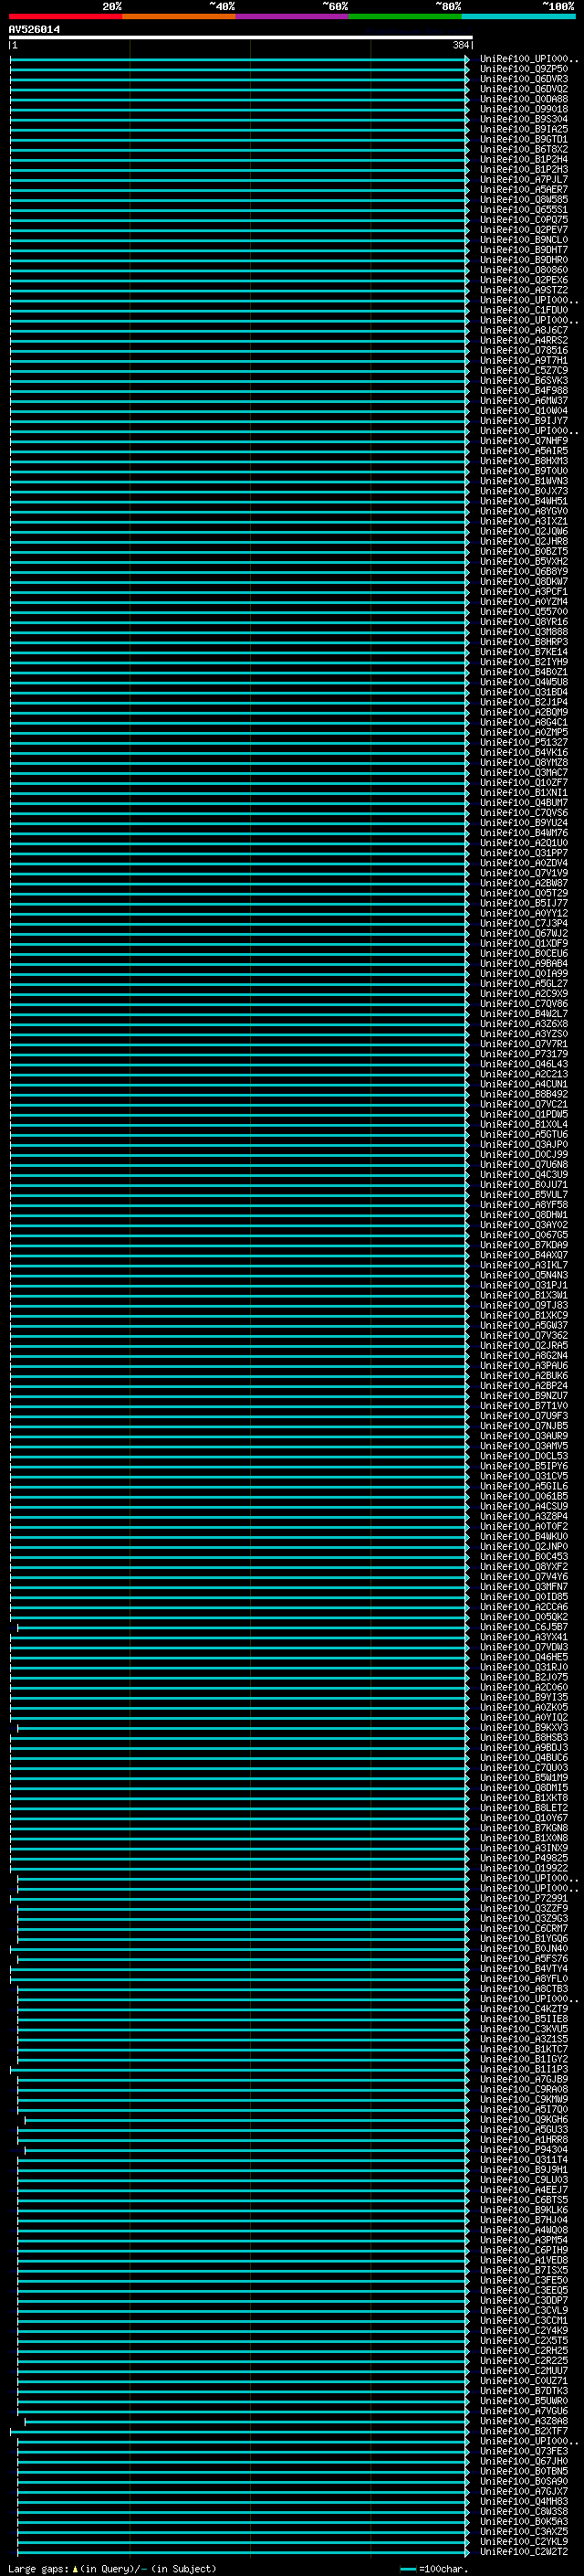Viewport: 584px width, 2576px height.
Task: Select label UniRef100_B9KXV3
Action: (x=523, y=1729)
